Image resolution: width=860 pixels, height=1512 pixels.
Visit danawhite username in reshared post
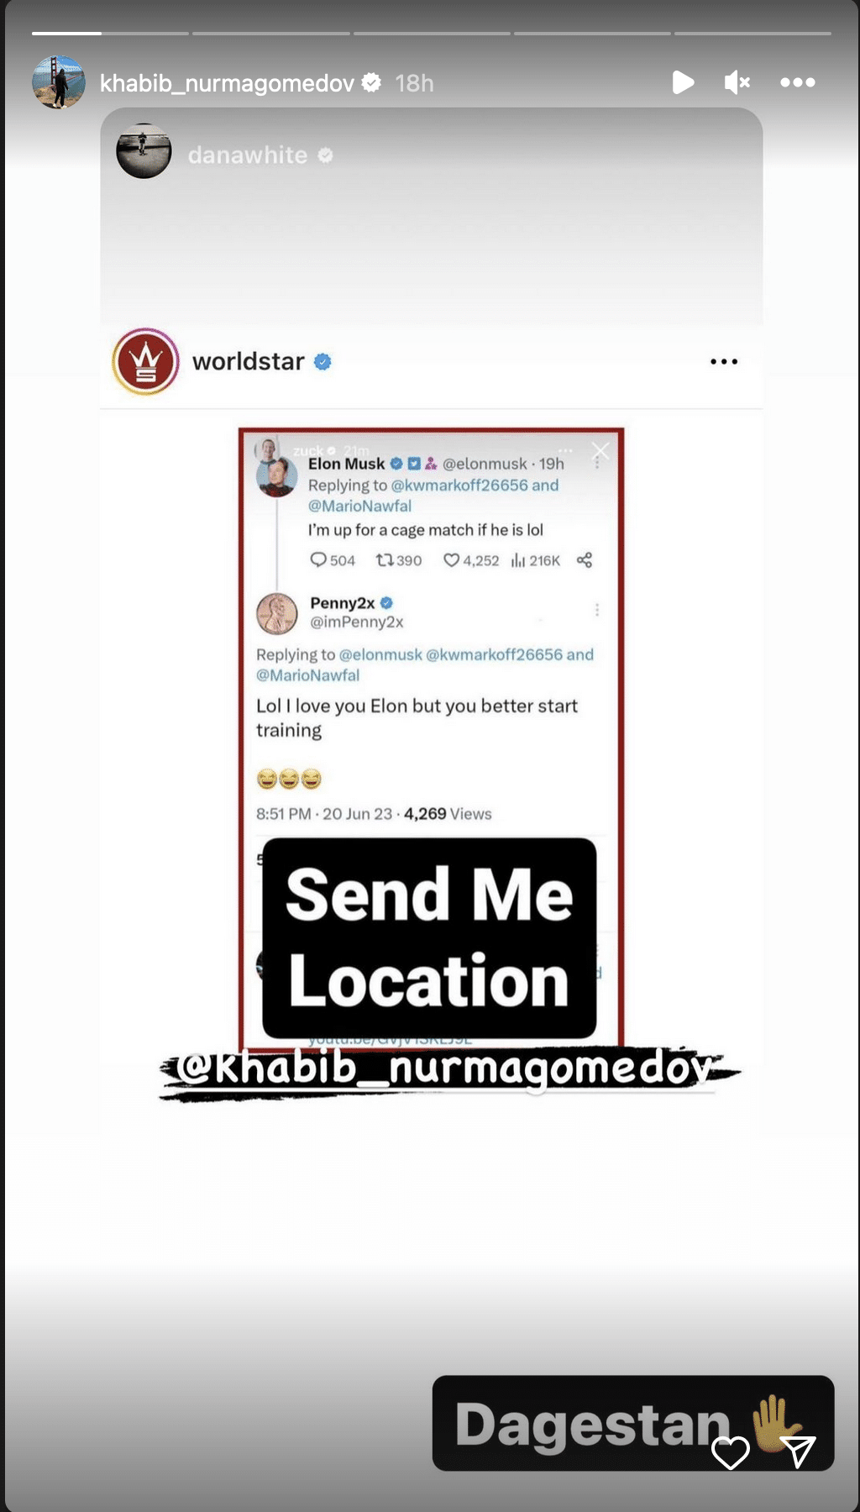click(248, 155)
